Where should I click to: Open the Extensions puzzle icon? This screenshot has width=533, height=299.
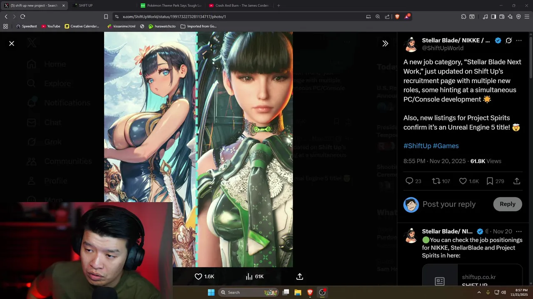[x=463, y=17]
